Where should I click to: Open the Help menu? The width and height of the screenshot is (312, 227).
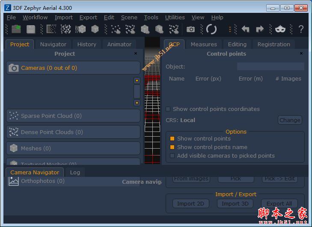coord(217,18)
